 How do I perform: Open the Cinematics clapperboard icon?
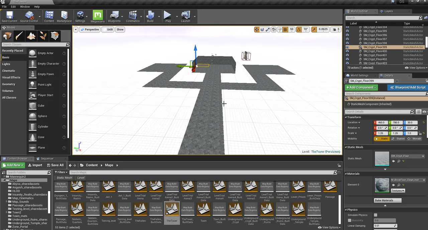[x=133, y=17]
